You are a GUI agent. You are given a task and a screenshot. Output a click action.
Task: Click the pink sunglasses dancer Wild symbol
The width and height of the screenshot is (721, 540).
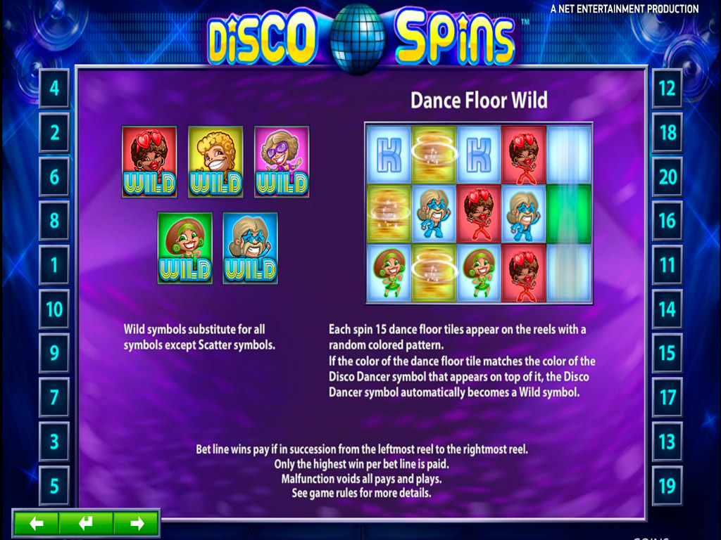coord(282,162)
